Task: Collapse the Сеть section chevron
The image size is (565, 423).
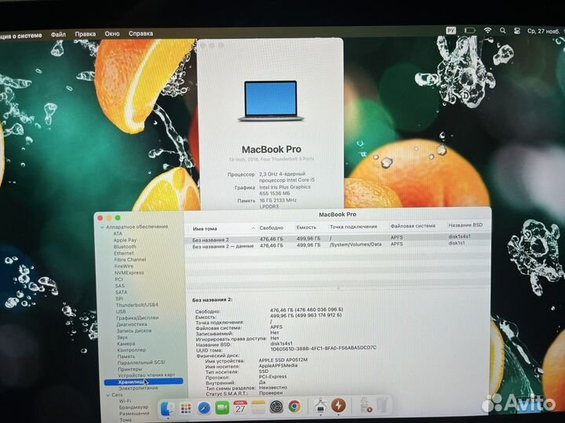Action: [x=108, y=395]
